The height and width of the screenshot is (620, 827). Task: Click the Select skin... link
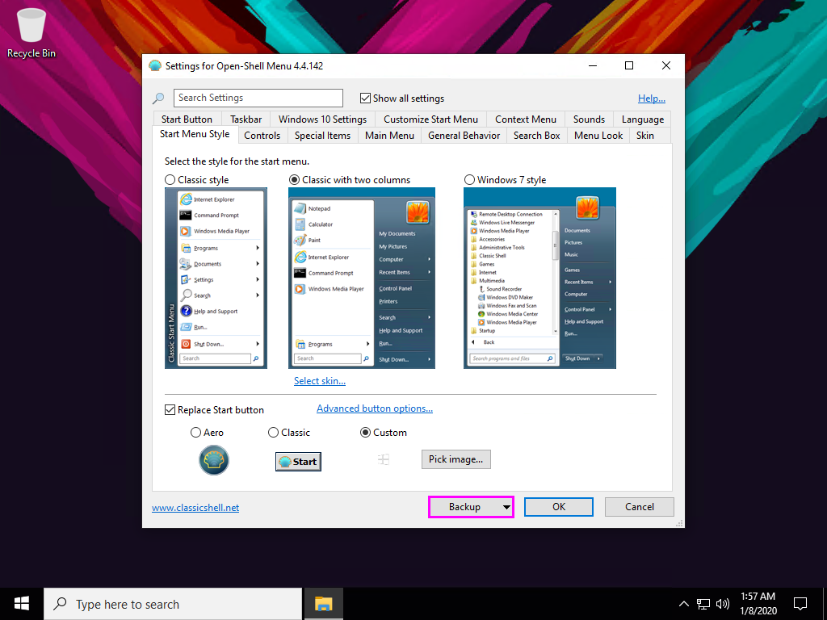click(x=320, y=381)
